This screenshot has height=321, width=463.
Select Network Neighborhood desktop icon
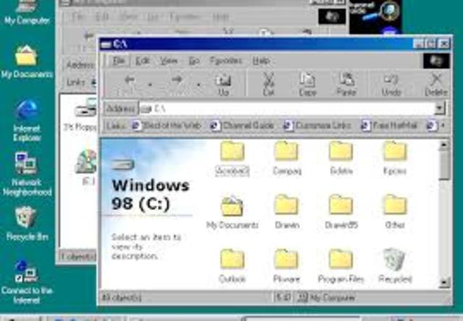pyautogui.click(x=27, y=174)
